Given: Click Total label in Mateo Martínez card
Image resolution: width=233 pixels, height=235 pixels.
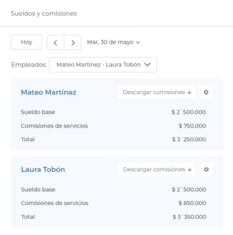Looking at the screenshot, I should [x=28, y=139].
